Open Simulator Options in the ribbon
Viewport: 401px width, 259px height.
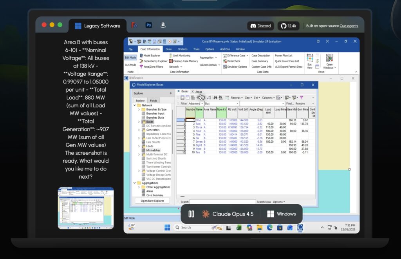(x=237, y=67)
